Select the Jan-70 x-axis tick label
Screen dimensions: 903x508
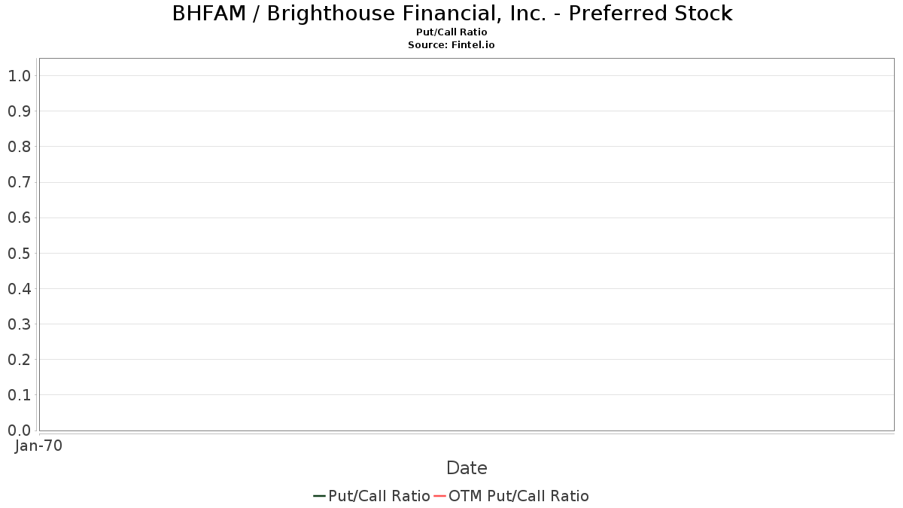pos(38,446)
